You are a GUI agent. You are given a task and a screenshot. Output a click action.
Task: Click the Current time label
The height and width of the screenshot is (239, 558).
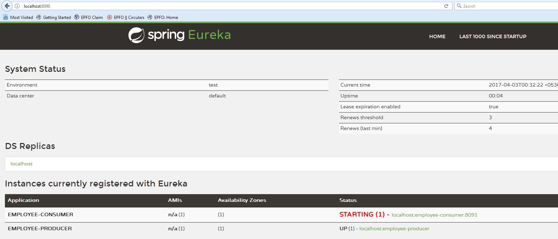[355, 85]
